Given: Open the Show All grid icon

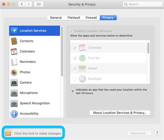Looking at the screenshot, I should tap(39, 4).
